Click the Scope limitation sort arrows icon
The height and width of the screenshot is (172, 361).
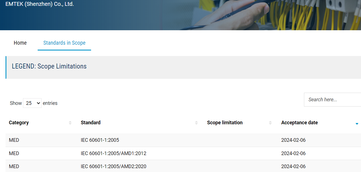click(270, 123)
